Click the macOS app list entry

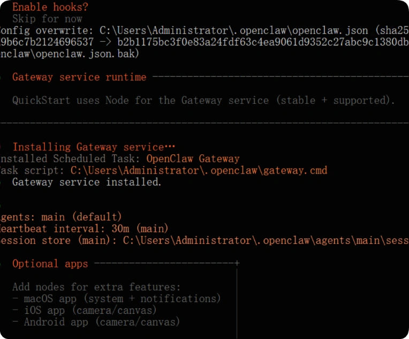point(122,299)
